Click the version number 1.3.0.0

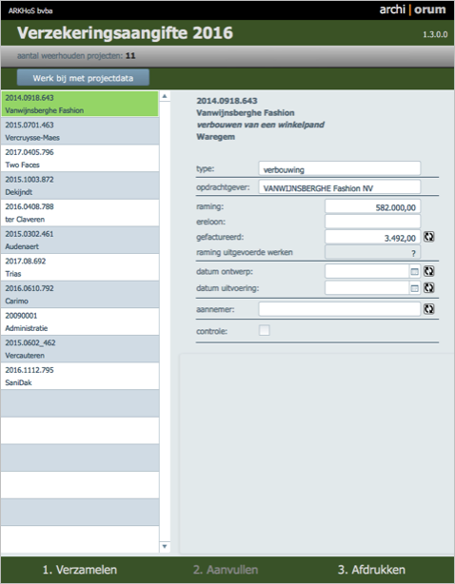click(x=435, y=34)
